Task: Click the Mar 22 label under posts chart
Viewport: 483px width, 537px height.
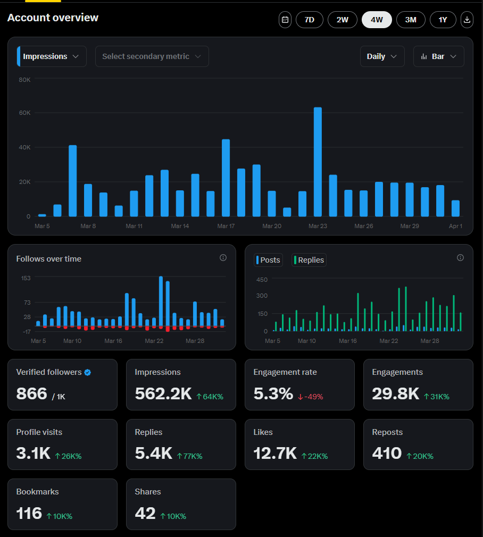Action: [389, 341]
